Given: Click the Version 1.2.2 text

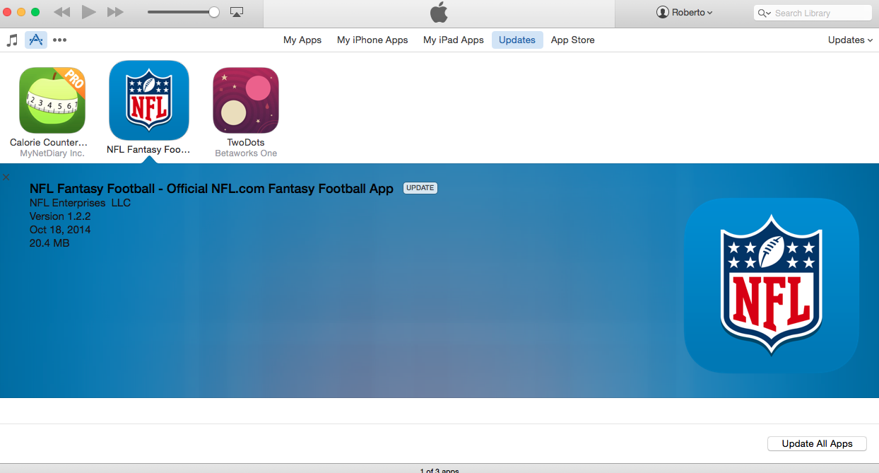Looking at the screenshot, I should click(x=60, y=216).
